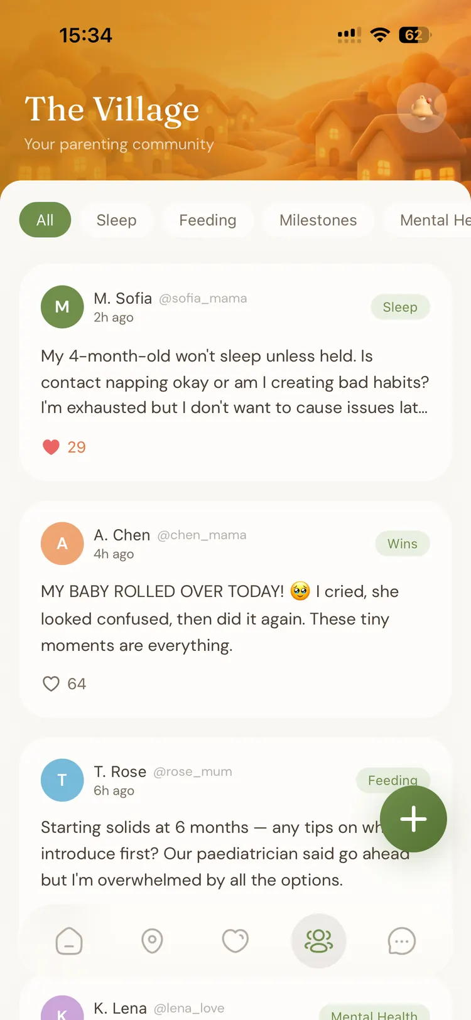Select the All filter chip
Screen dimensions: 471x1020
[45, 220]
